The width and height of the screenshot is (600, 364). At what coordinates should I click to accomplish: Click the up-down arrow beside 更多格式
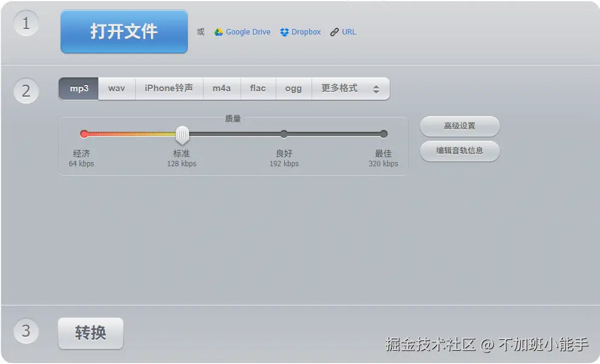pyautogui.click(x=376, y=89)
